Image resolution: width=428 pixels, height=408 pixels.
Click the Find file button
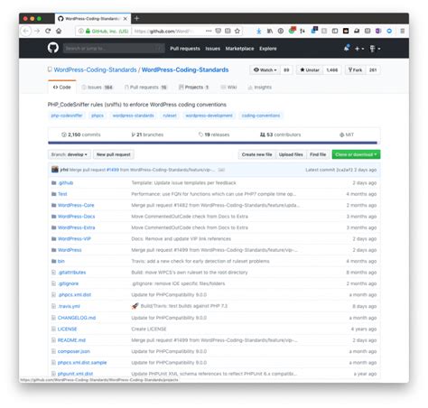click(318, 154)
